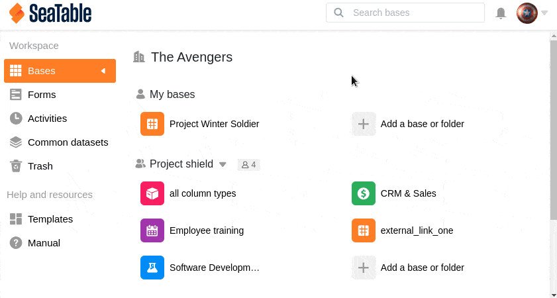This screenshot has height=298, width=557.
Task: Open the Software Development flask icon
Action: [x=152, y=268]
